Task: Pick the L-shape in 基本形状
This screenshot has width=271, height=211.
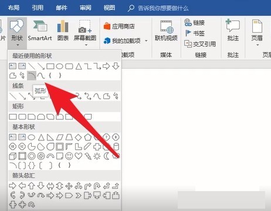Action: [79, 147]
